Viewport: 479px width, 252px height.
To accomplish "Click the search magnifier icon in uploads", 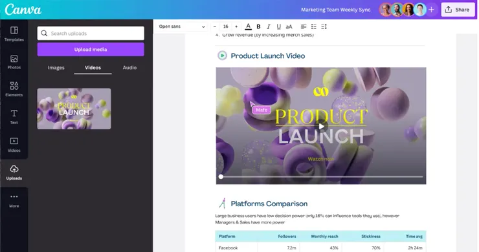I will coord(44,33).
